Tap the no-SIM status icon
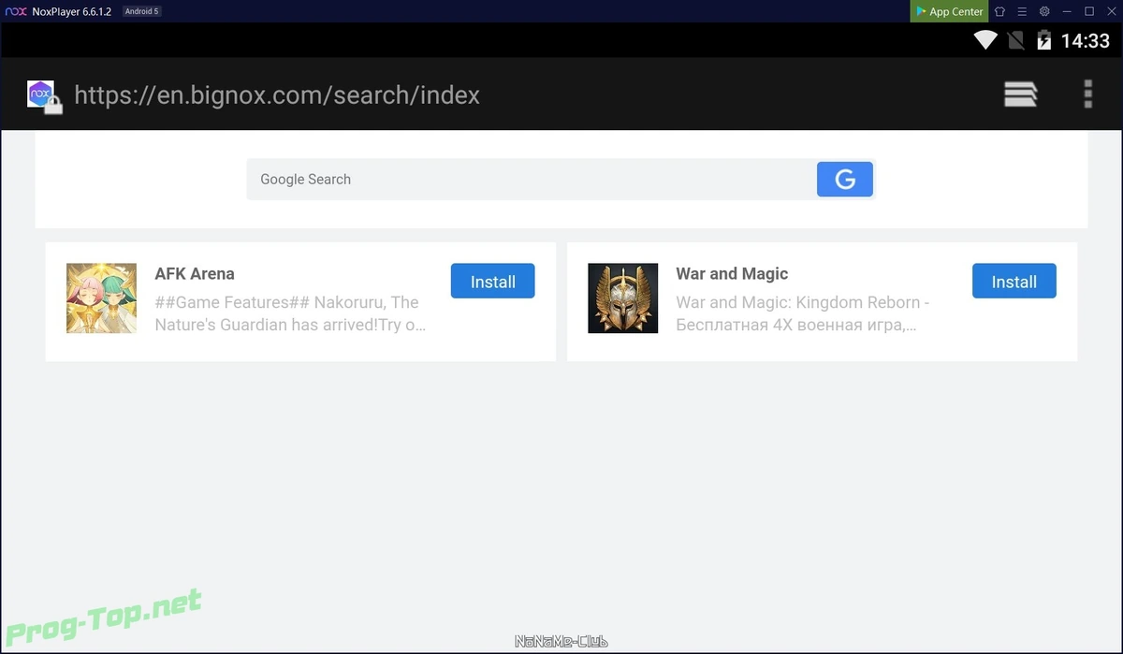 [1015, 40]
